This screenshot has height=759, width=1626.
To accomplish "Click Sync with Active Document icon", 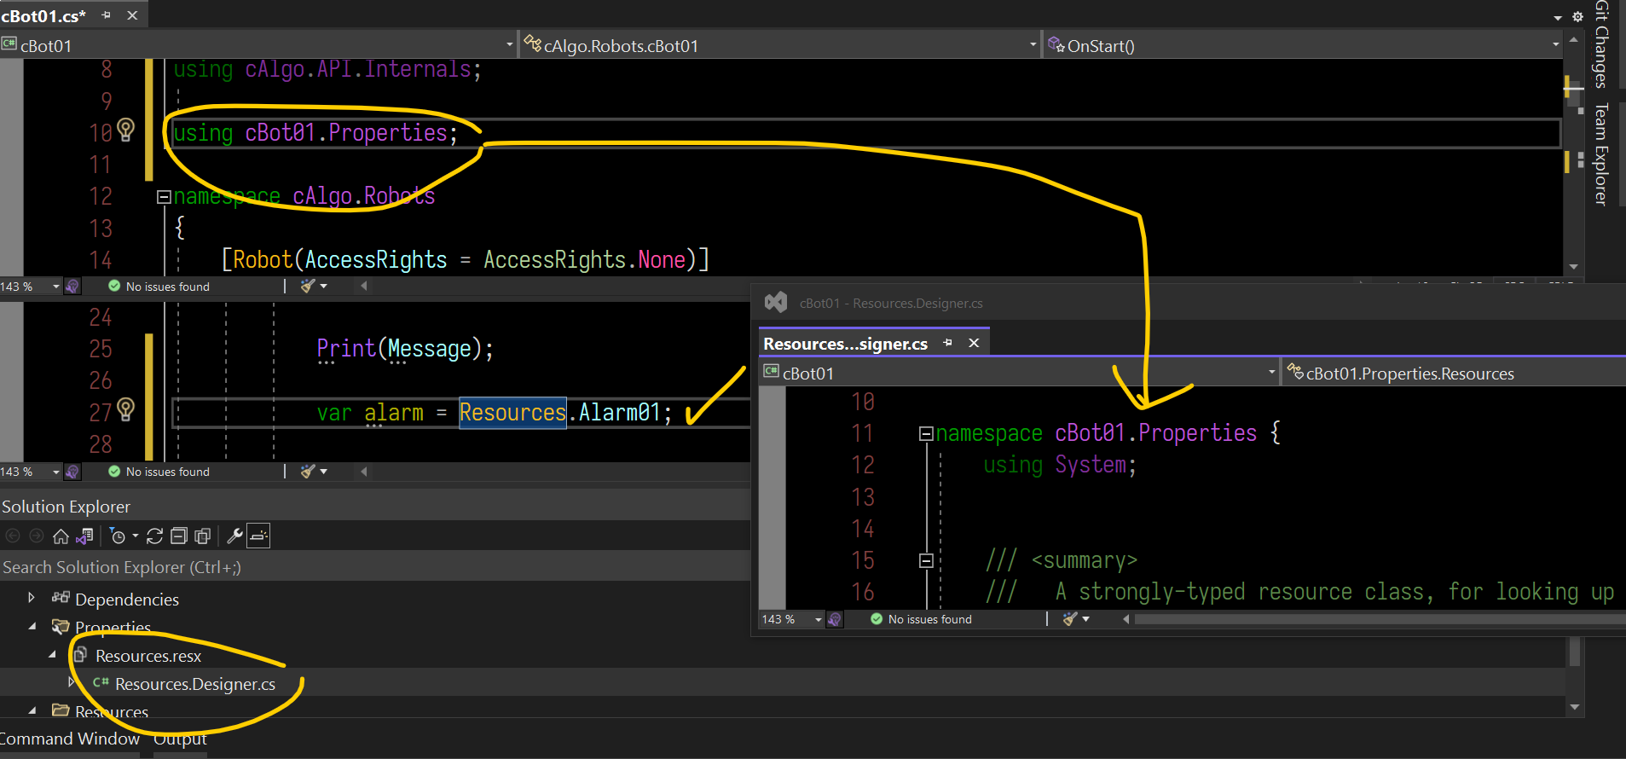I will 154,536.
